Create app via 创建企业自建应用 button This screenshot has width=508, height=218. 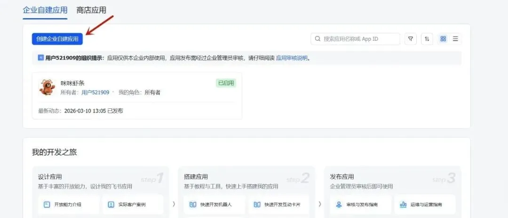(57, 39)
